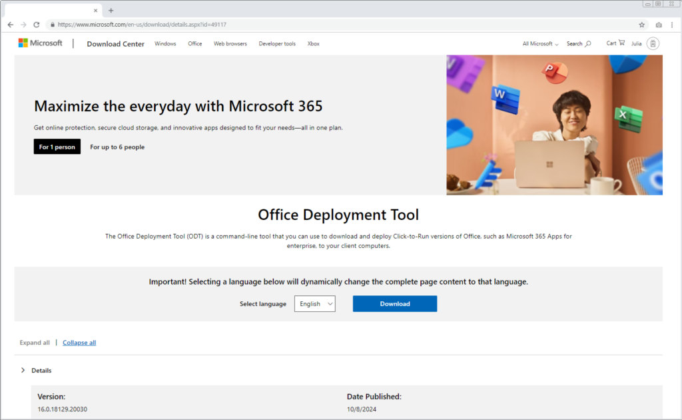Select the For up to 6 people option
Image resolution: width=682 pixels, height=420 pixels.
[117, 147]
